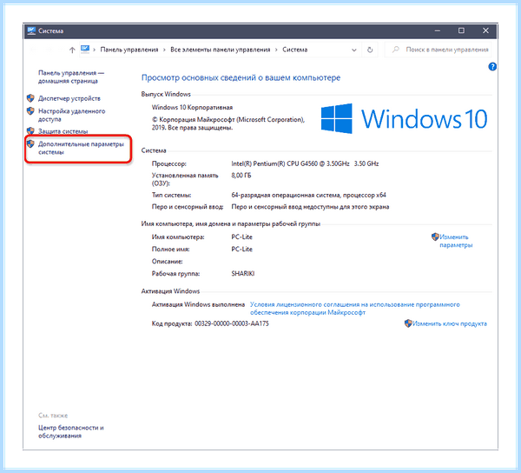Click computer icon in the address bar
The image size is (521, 473).
(85, 50)
